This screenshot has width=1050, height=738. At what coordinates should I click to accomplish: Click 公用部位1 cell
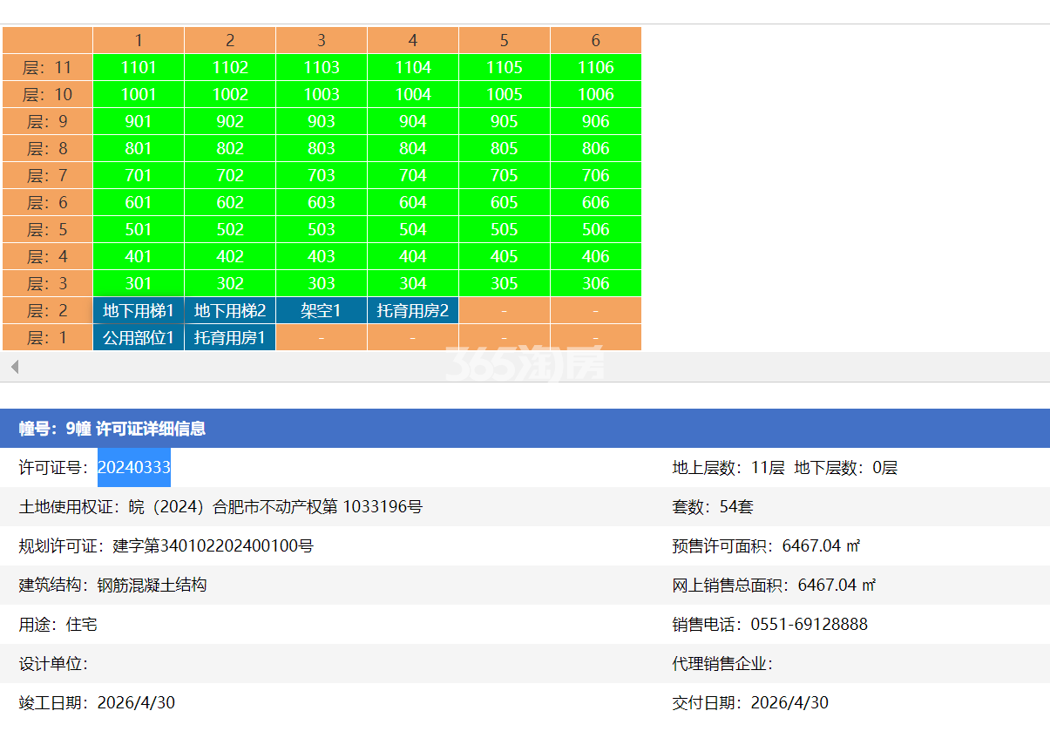pyautogui.click(x=139, y=337)
